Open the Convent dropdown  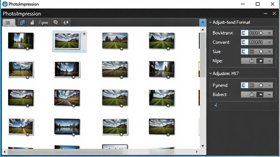coord(269,42)
